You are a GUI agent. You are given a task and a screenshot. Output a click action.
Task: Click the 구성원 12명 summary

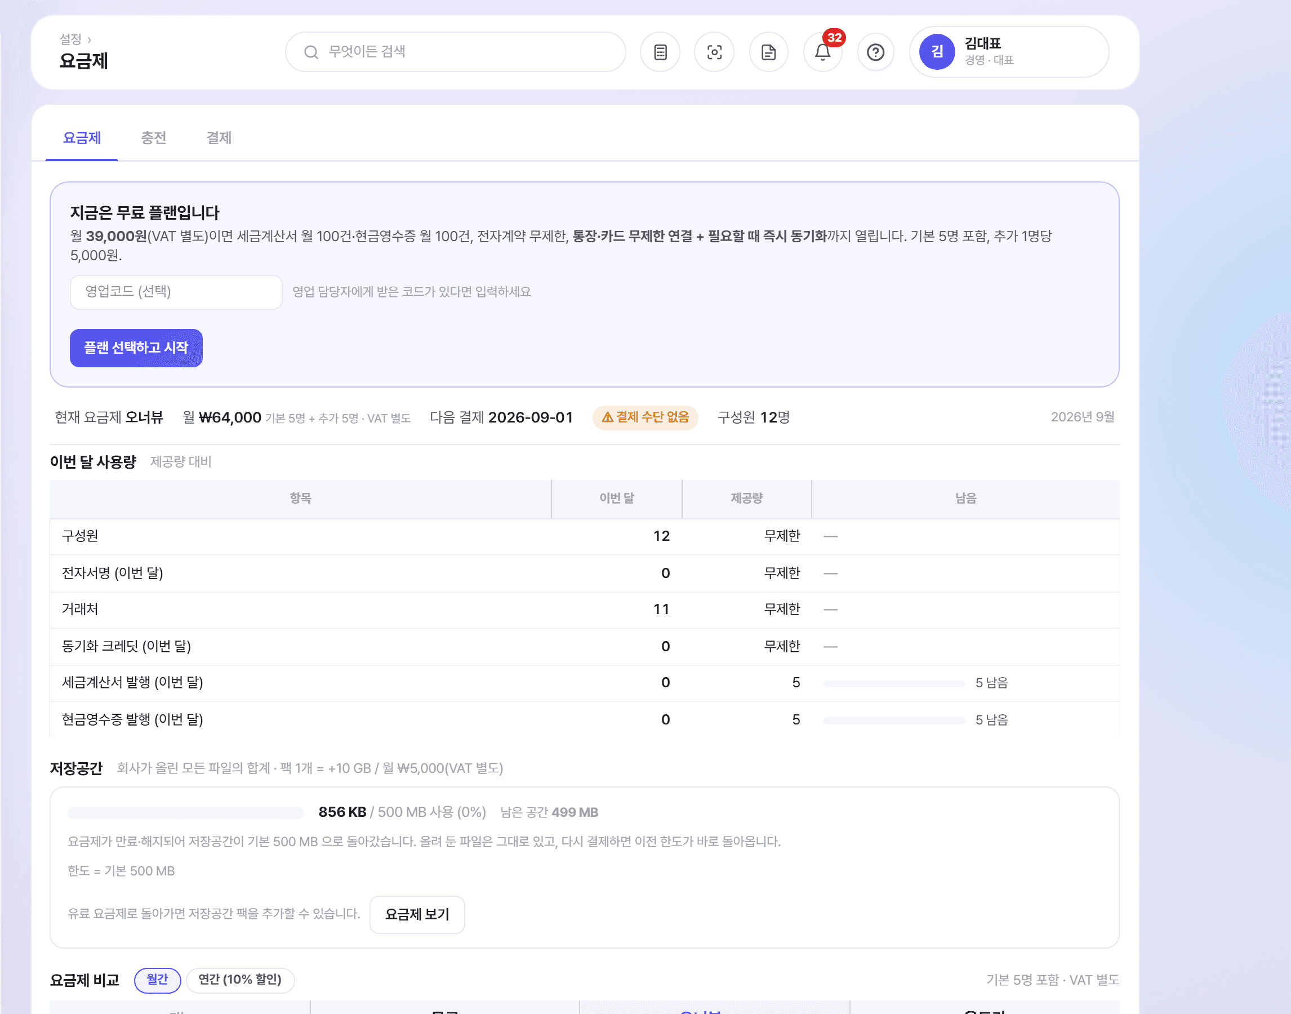click(753, 418)
